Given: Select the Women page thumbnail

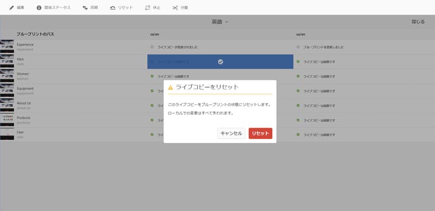Looking at the screenshot, I should pos(7,76).
